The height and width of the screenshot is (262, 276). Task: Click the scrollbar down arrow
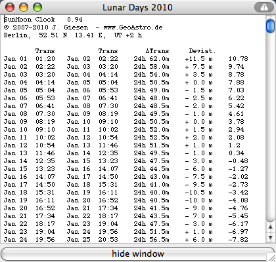270,237
